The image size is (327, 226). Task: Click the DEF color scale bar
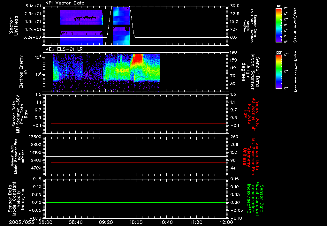click(x=279, y=72)
